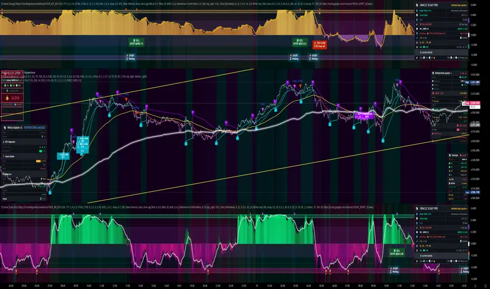
Task: Click the red TOO CLOSE warning label
Action: click(x=320, y=45)
